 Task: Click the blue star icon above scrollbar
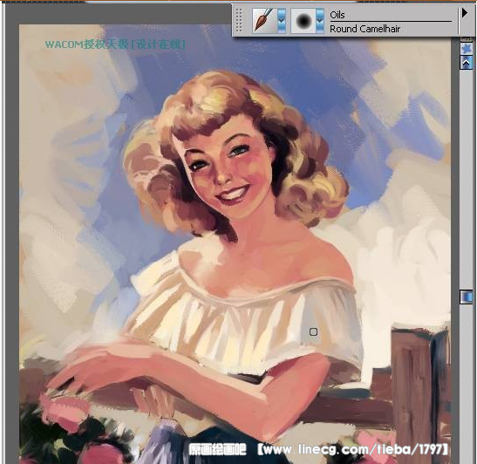(x=466, y=48)
